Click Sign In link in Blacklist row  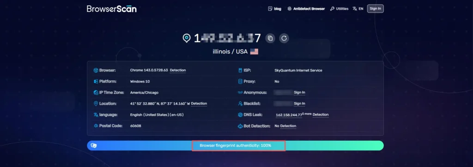click(x=299, y=103)
